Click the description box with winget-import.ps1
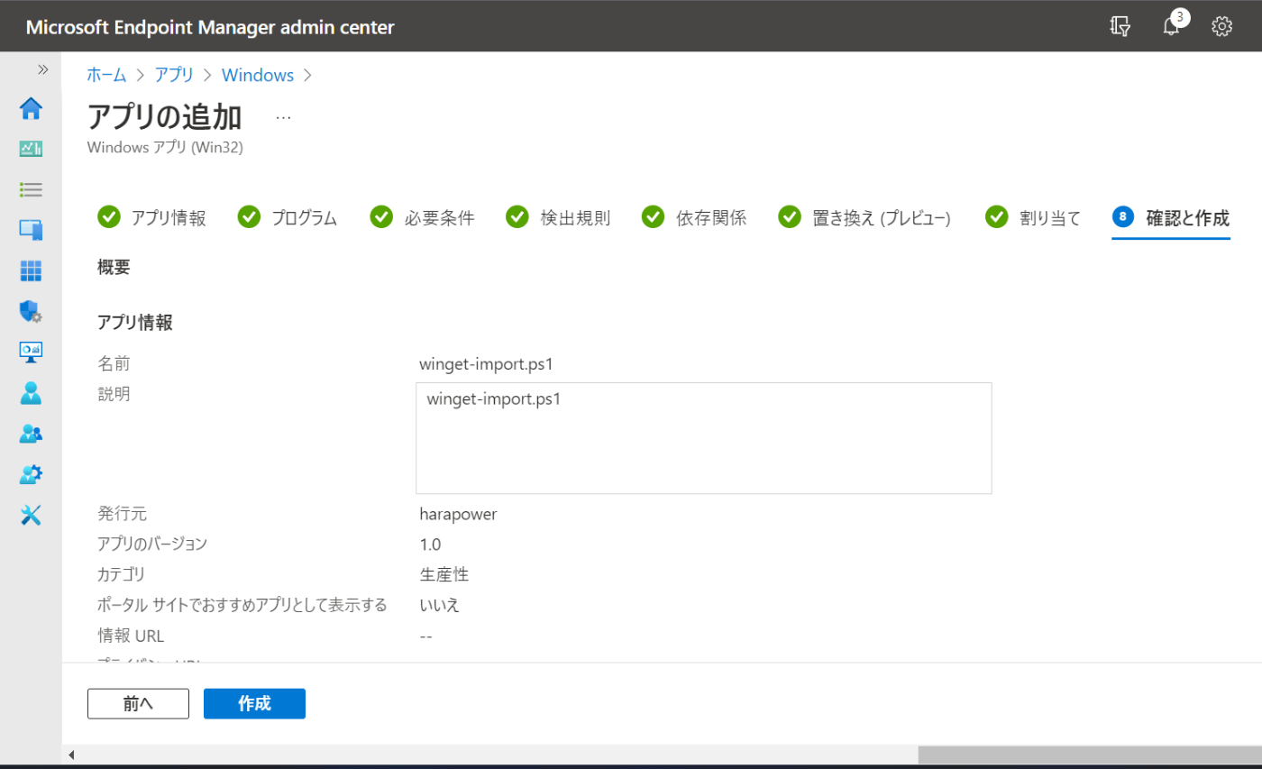 703,438
